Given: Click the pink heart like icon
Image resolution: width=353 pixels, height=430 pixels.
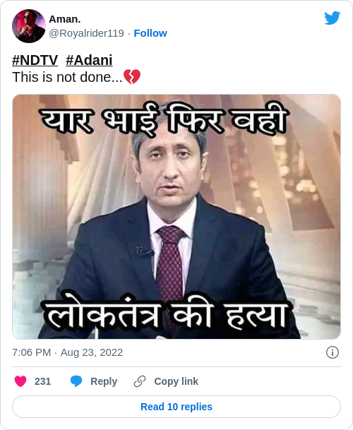Looking at the screenshot, I should pos(20,381).
